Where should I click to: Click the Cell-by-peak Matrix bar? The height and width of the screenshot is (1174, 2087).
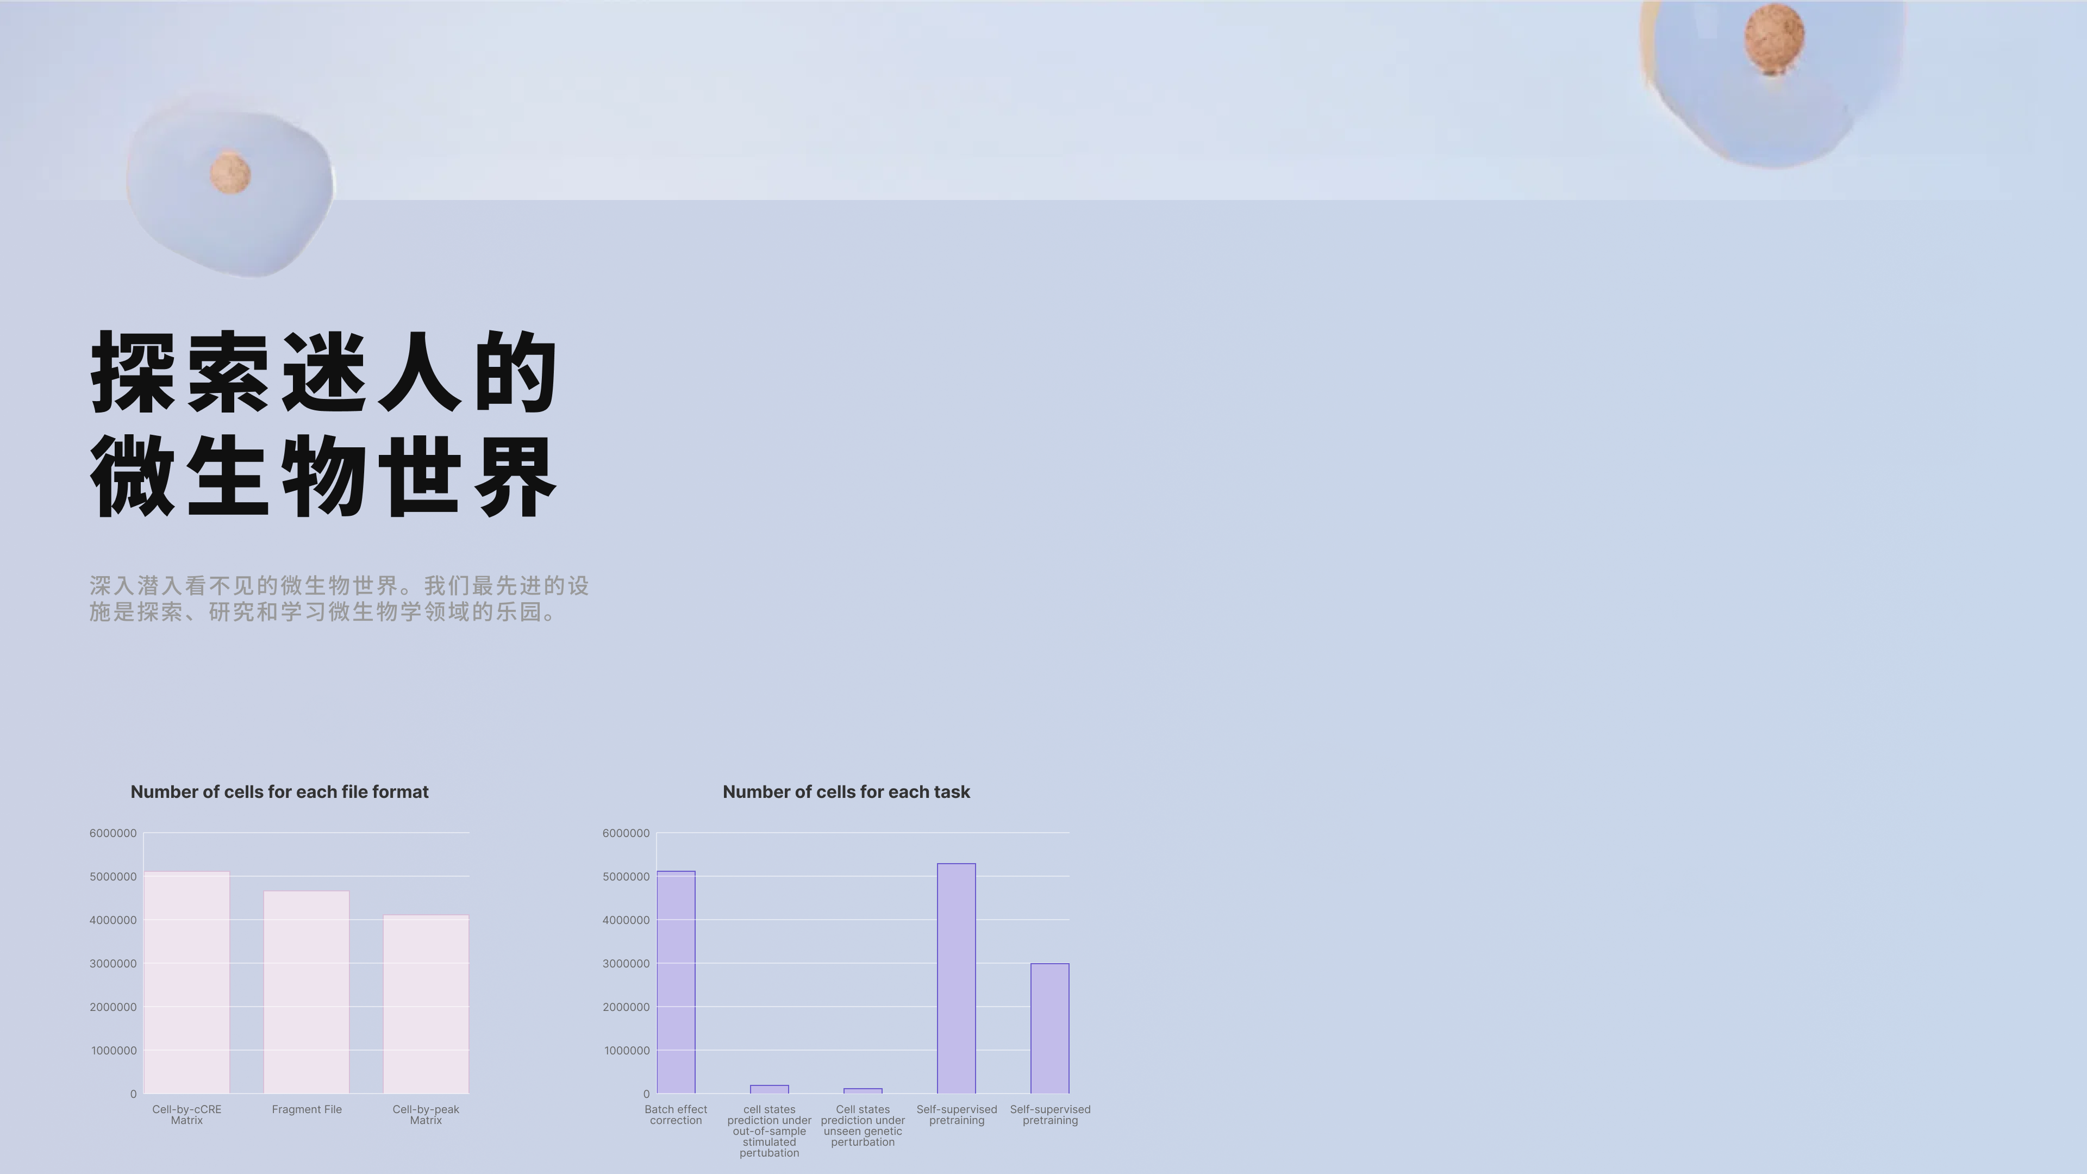[x=426, y=1004]
